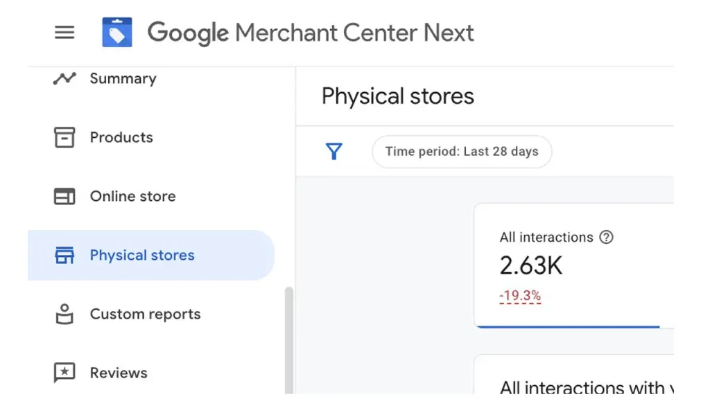Click the Products box icon
Viewport: 710px width, 399px height.
point(64,137)
